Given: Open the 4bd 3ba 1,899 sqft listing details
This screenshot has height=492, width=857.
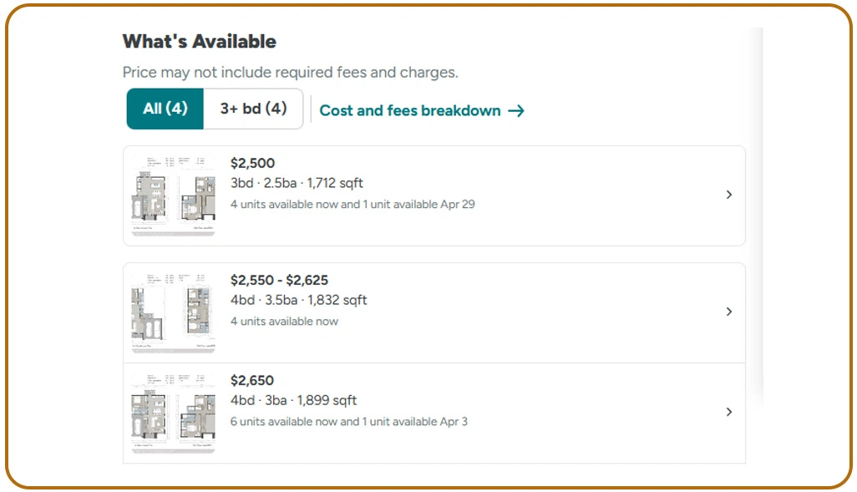Looking at the screenshot, I should [294, 400].
